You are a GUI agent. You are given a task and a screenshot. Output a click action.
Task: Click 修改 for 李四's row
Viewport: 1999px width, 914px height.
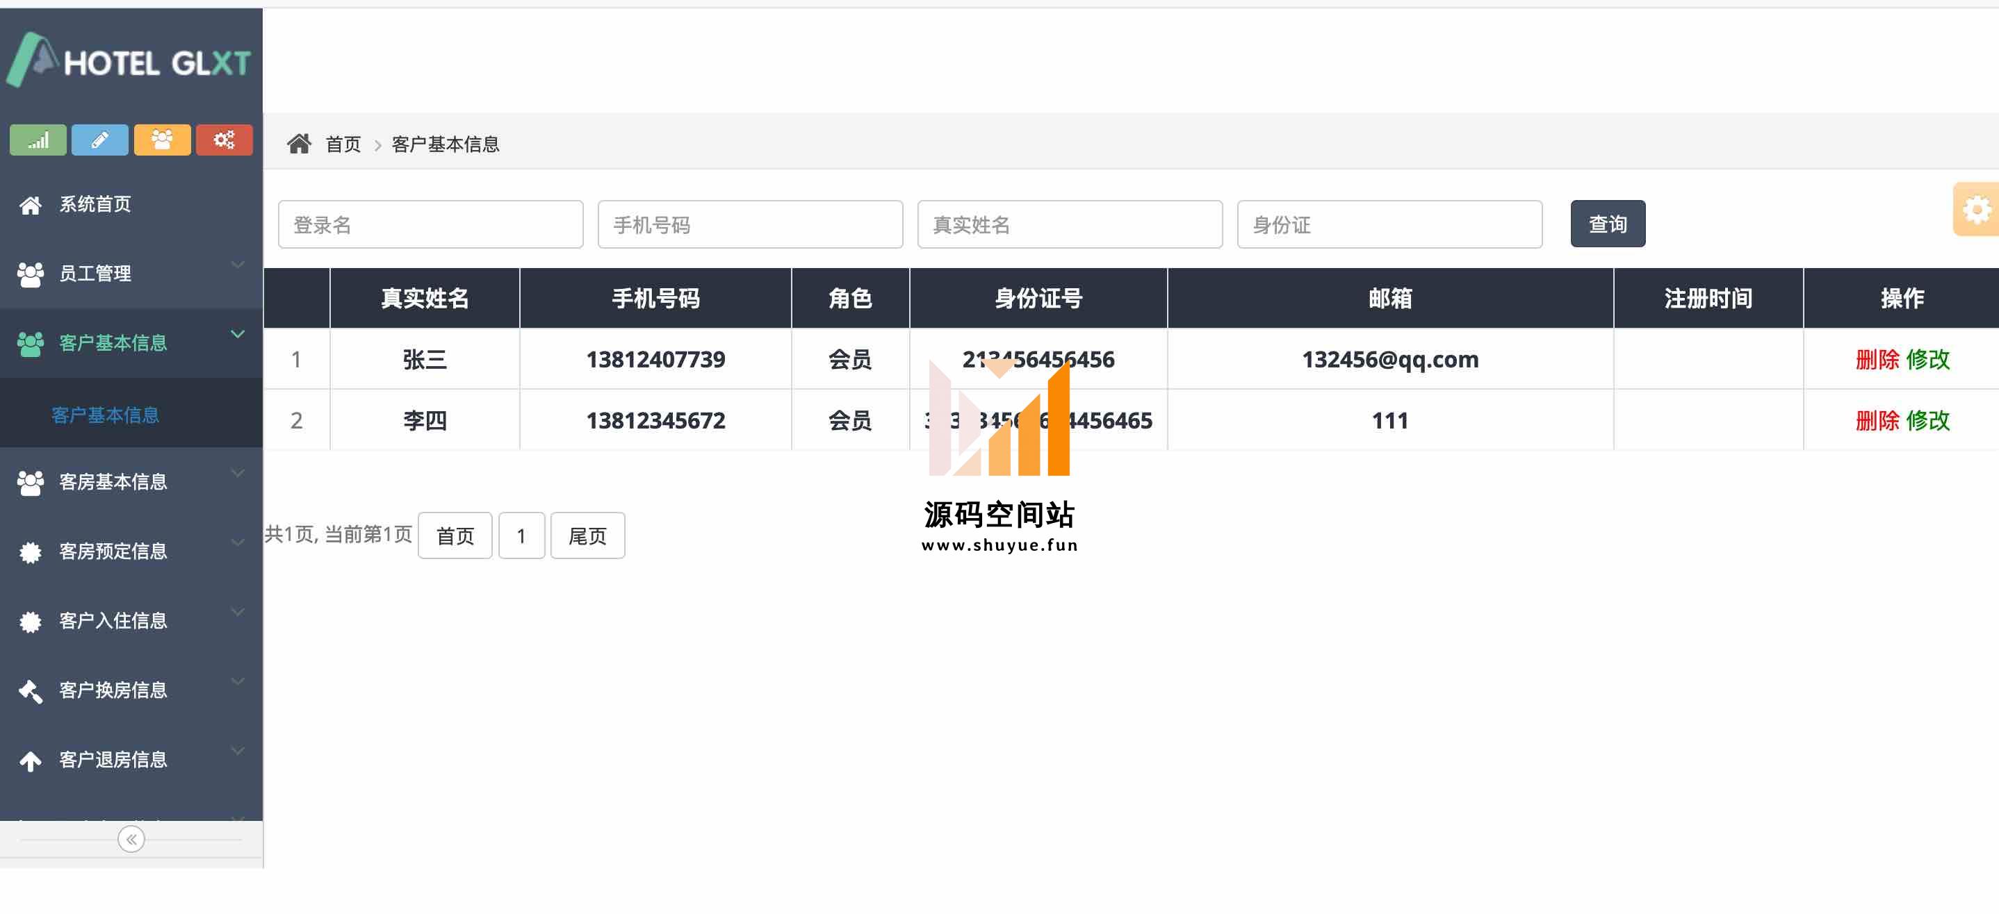[x=1927, y=421]
